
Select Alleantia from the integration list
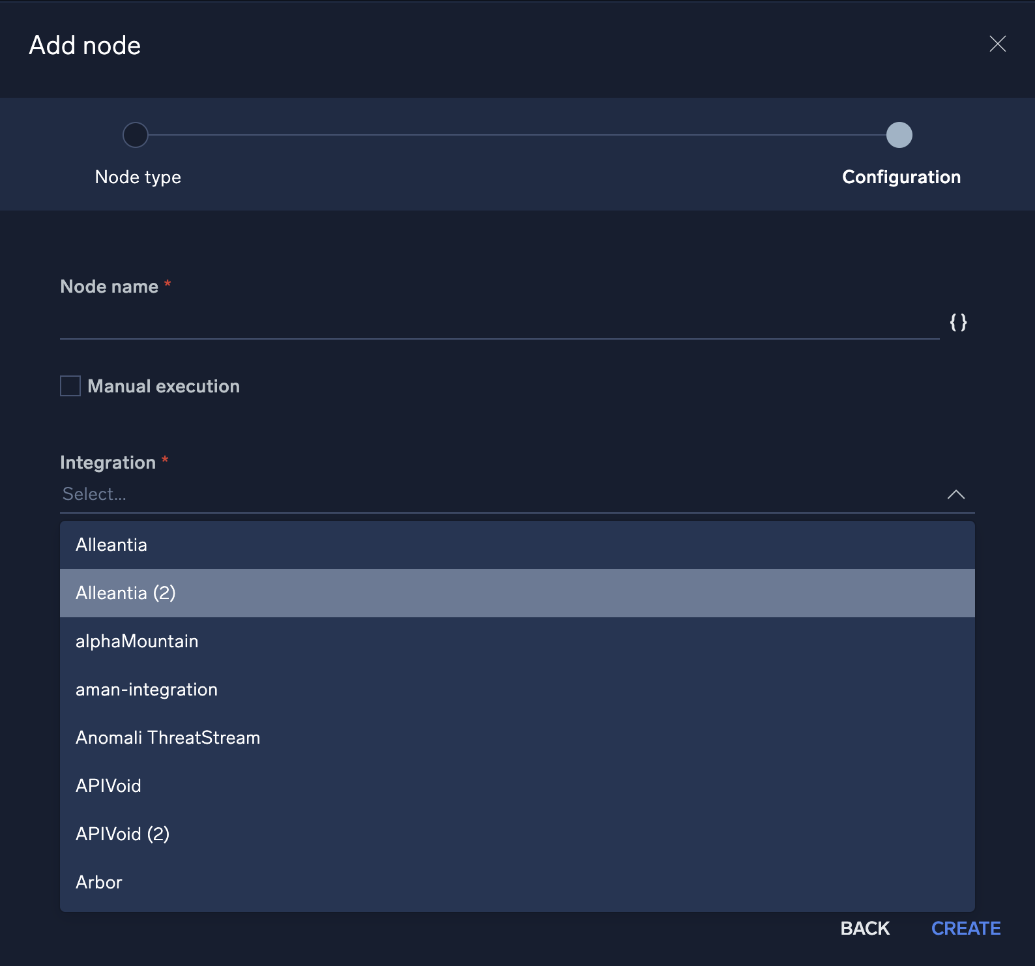[111, 545]
